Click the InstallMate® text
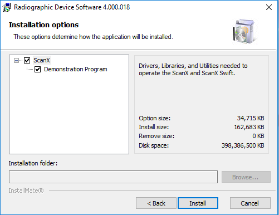Image resolution: width=279 pixels, height=215 pixels. click(x=26, y=190)
